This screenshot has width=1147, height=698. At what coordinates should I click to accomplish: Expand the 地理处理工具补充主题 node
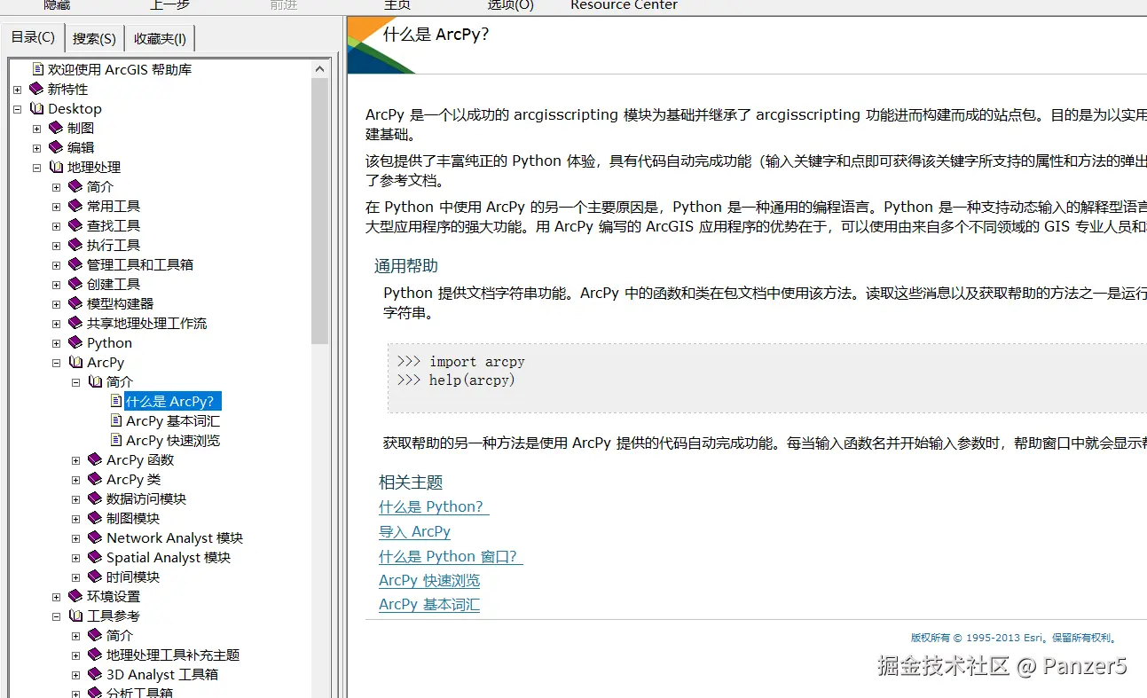coord(76,655)
